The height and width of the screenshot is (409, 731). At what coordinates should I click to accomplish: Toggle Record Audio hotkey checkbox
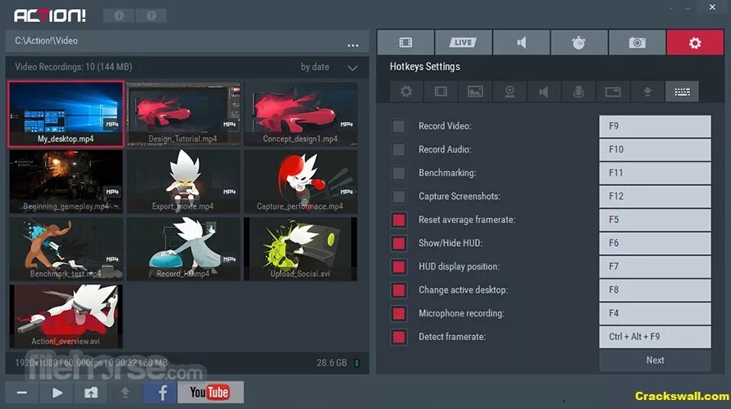coord(399,149)
